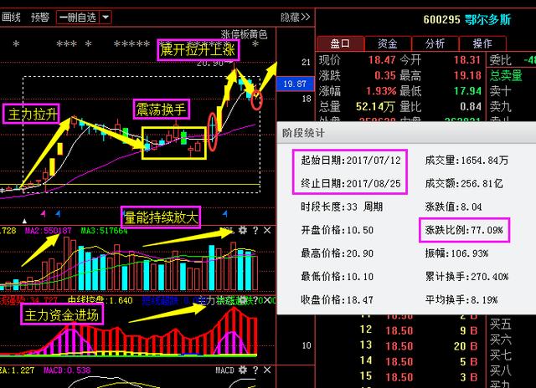Viewport: 536px width, 388px height.
Task: Click the 19.87 price marker on axis
Action: click(x=294, y=84)
